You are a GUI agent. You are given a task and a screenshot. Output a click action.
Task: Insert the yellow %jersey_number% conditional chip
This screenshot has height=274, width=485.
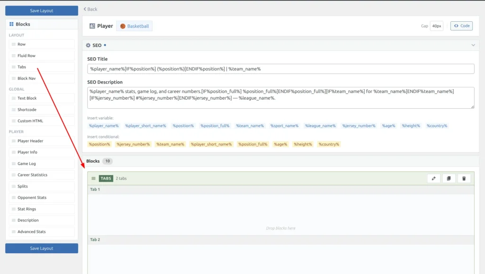[133, 144]
